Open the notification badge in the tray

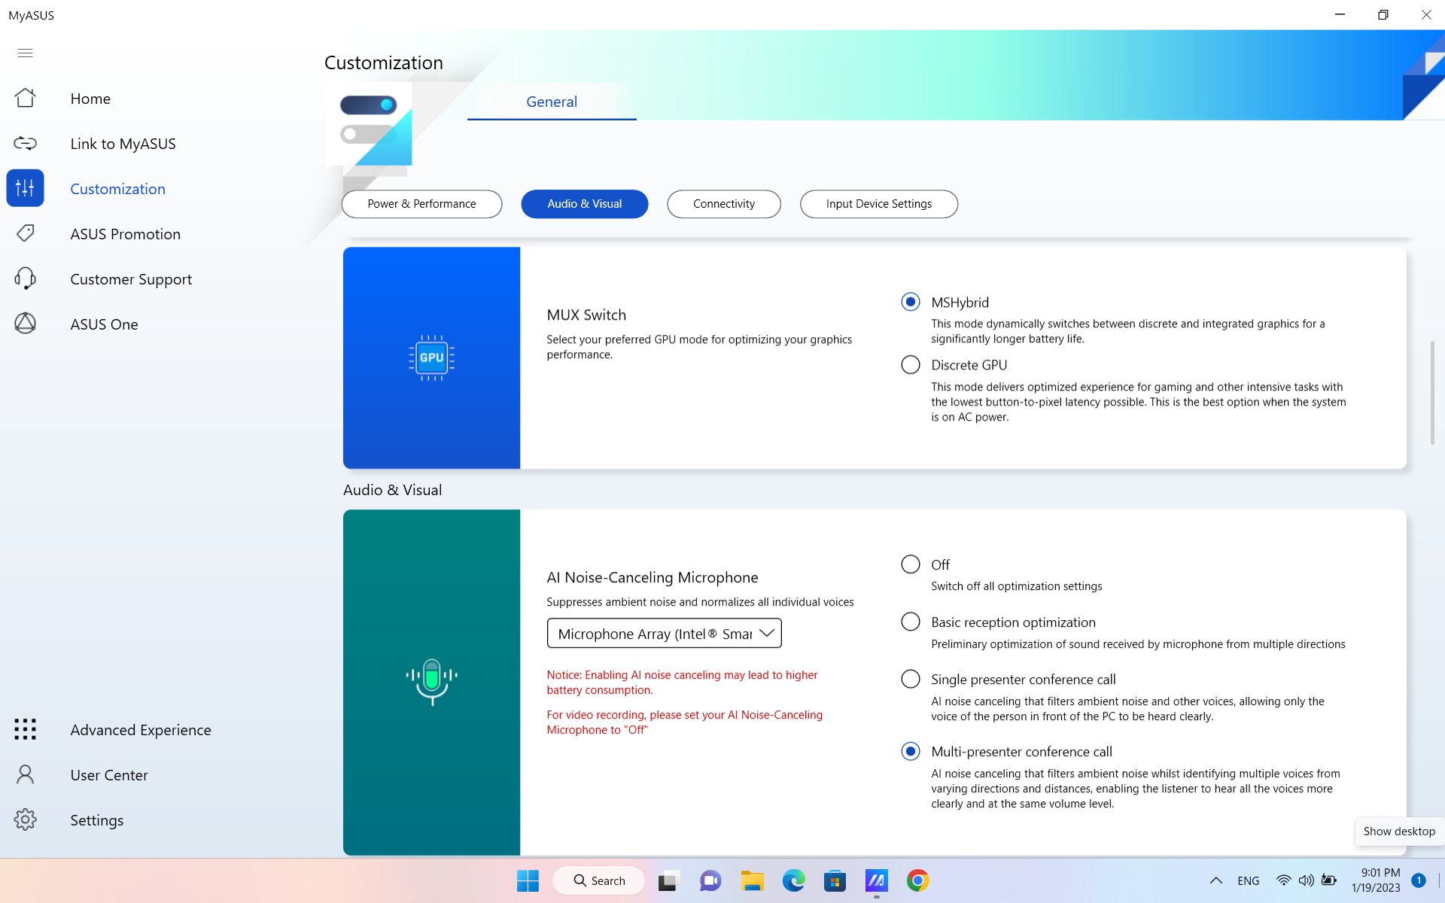tap(1419, 880)
